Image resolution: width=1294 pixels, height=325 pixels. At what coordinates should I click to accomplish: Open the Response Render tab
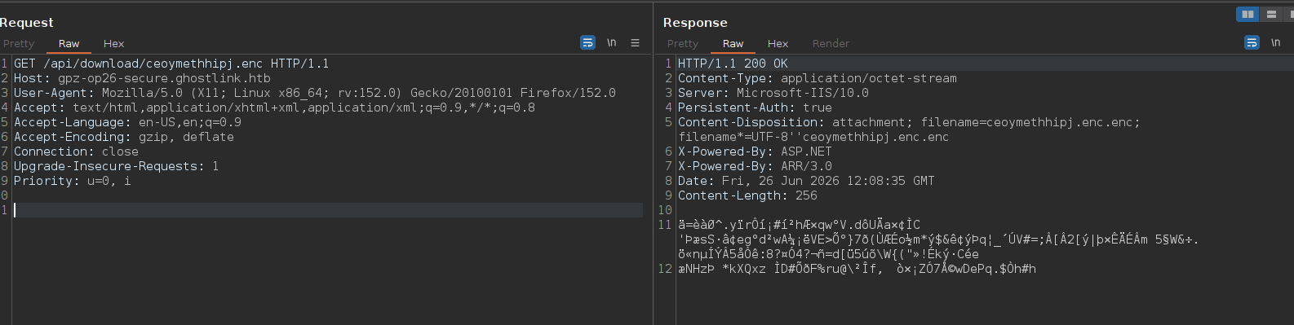coord(831,44)
